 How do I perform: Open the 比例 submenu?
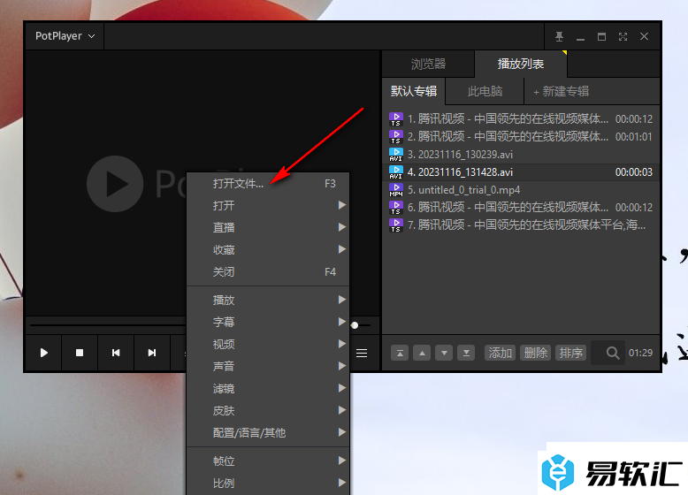(x=268, y=484)
